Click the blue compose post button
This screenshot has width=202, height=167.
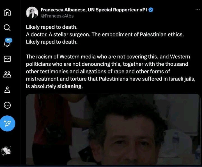7,123
